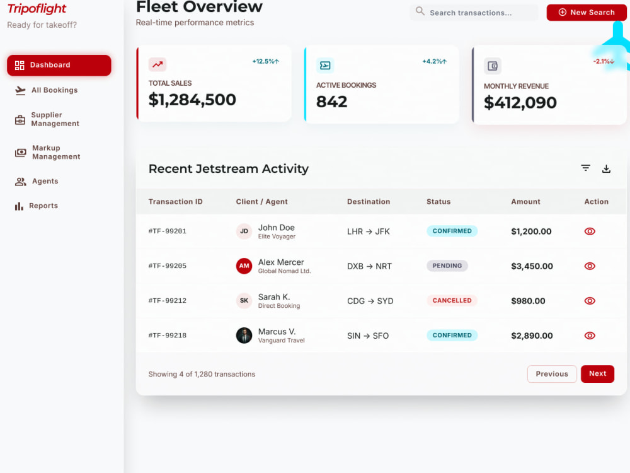Go to Previous page of transactions
Viewport: 630px width, 473px height.
[x=552, y=374]
